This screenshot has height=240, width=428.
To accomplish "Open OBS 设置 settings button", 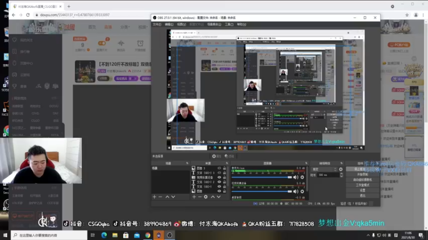I will [363, 190].
